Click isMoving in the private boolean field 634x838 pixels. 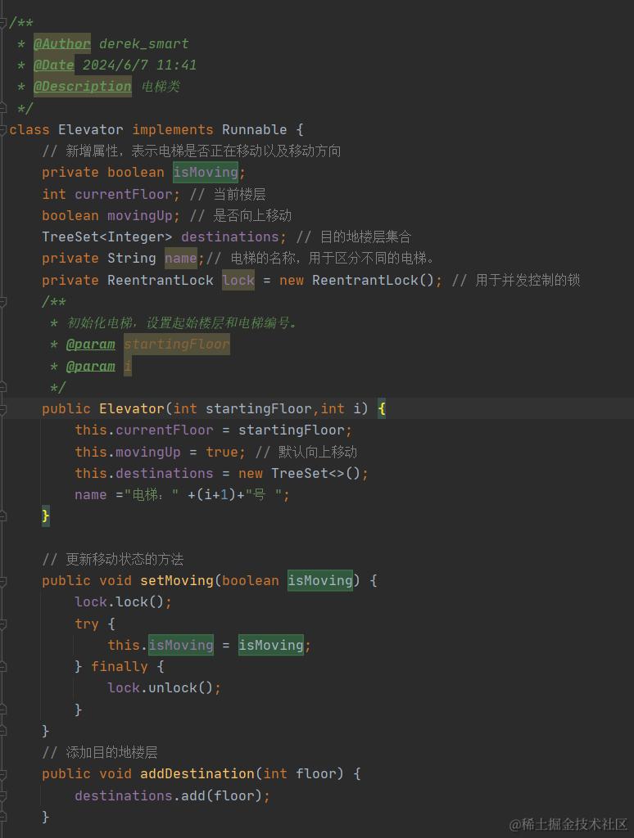[x=206, y=172]
